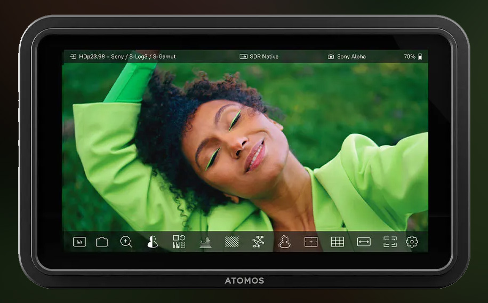Open the SDR Native display mode
The width and height of the screenshot is (488, 303).
click(264, 57)
